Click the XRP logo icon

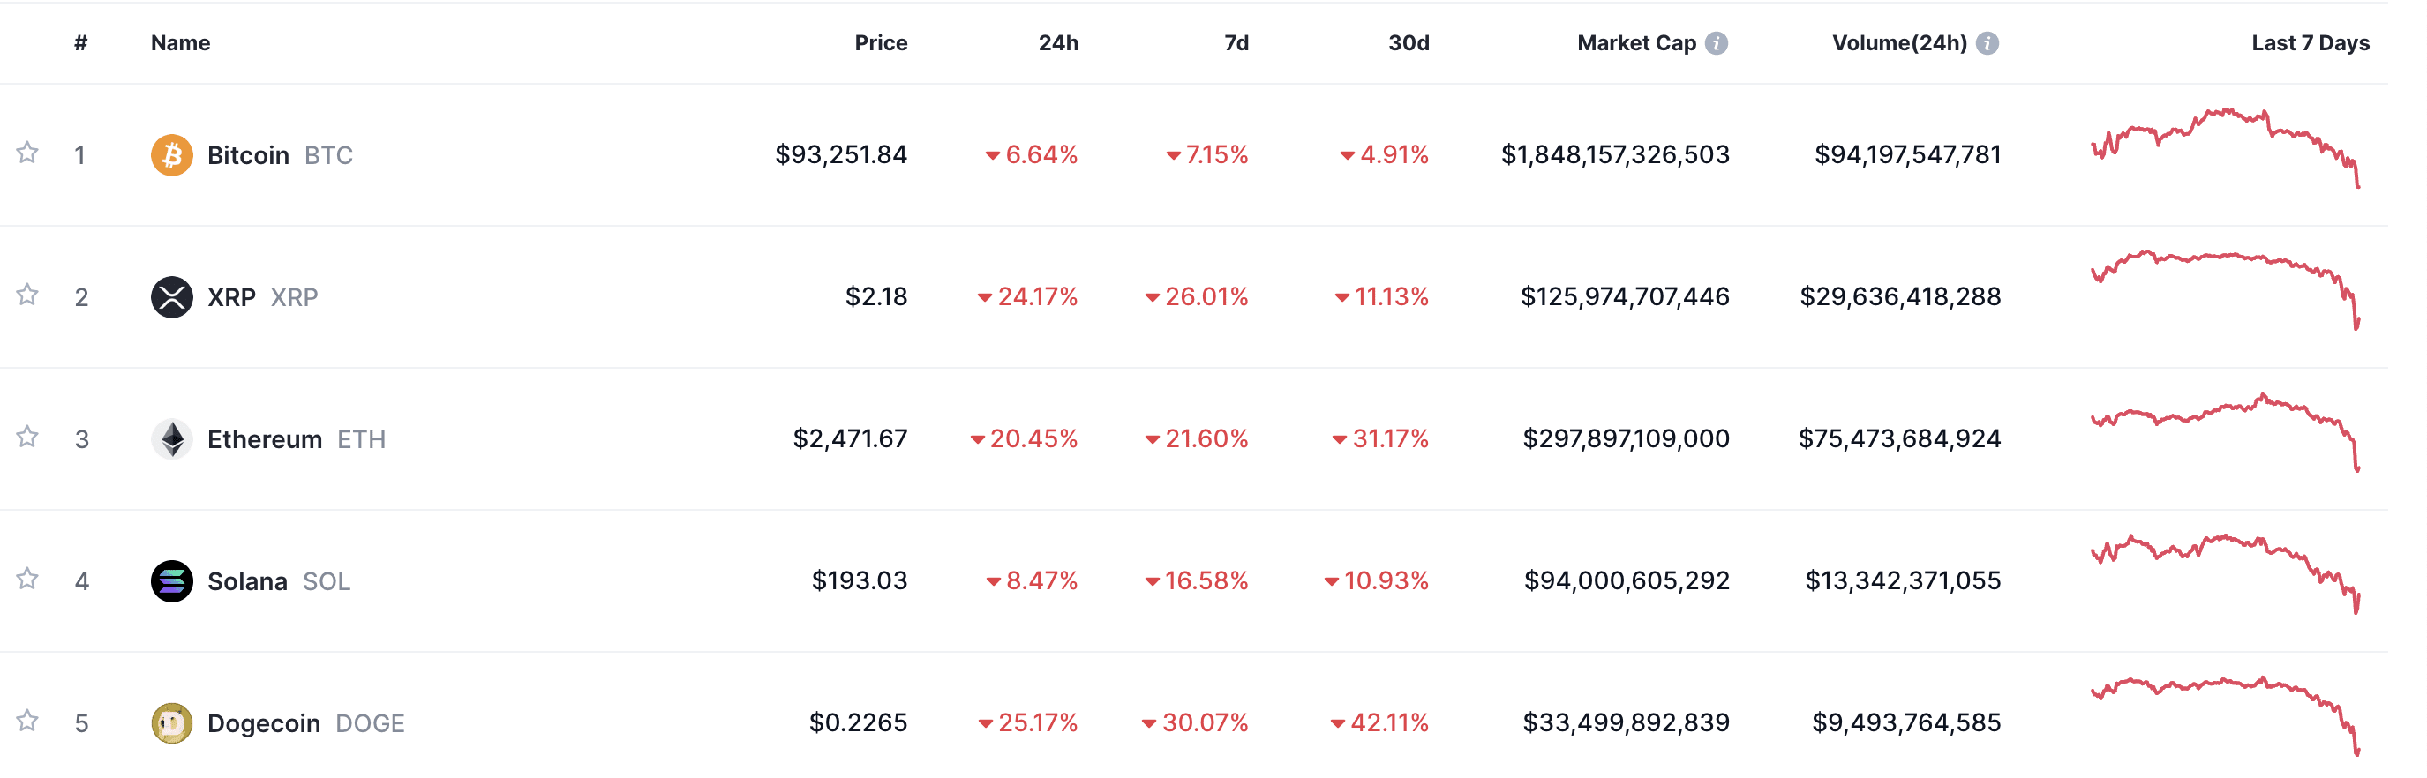pos(171,297)
